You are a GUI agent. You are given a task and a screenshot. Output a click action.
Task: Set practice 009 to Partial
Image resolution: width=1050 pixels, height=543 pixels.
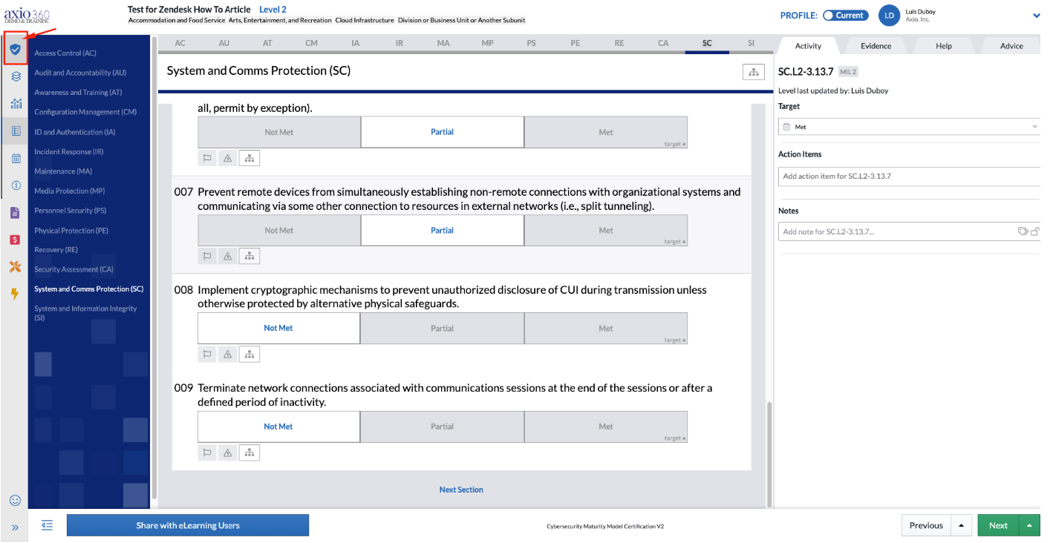443,427
